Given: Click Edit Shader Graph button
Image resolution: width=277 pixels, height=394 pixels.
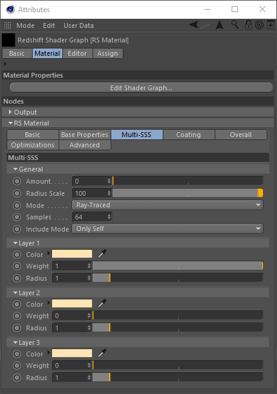Looking at the screenshot, I should click(142, 88).
